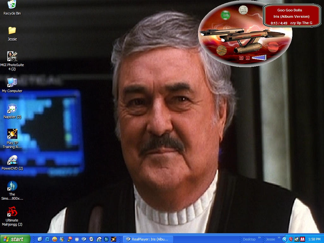Select the Play TP Training desktop shortcut
The image size is (324, 243).
[x=12, y=139]
